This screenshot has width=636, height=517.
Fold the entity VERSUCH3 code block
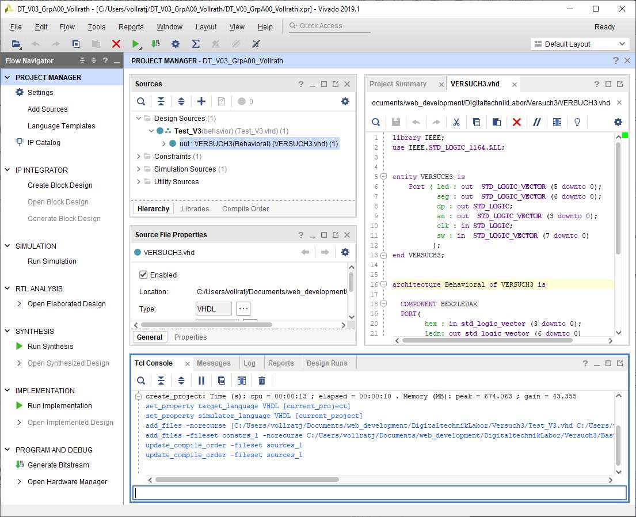384,177
